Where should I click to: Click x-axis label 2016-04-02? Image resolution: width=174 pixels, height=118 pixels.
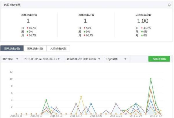tap(156, 116)
